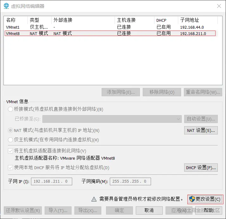Click the warning triangle icon

pyautogui.click(x=94, y=199)
